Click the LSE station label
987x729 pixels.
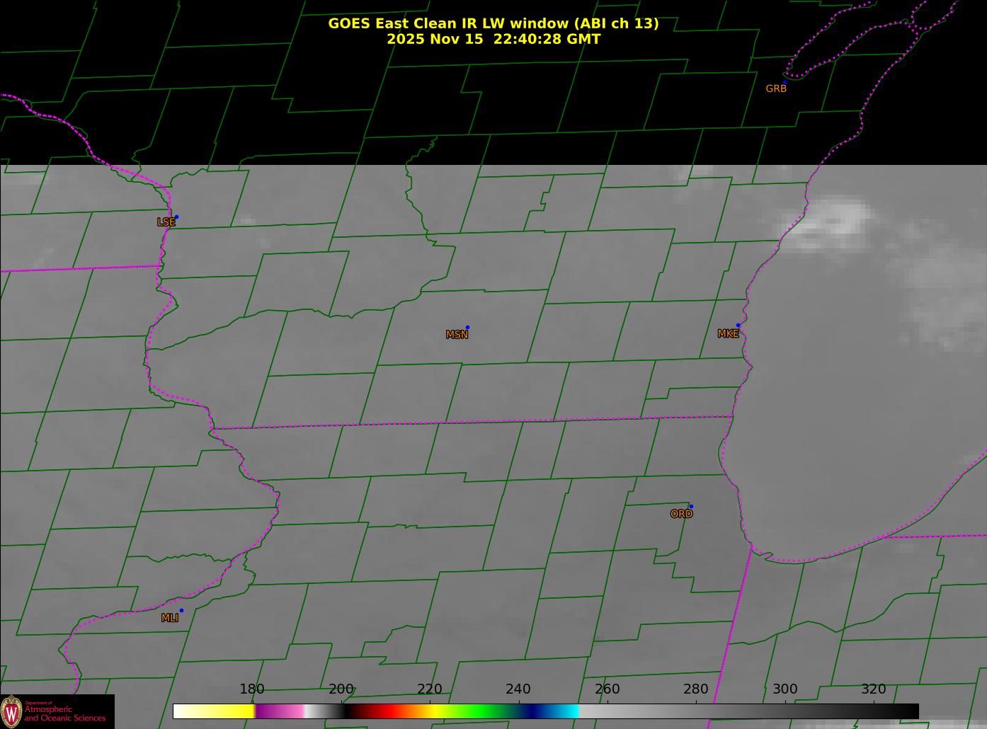[166, 222]
